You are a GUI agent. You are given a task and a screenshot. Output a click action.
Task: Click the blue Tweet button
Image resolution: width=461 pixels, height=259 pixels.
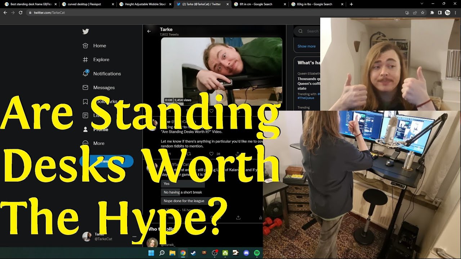[106, 161]
